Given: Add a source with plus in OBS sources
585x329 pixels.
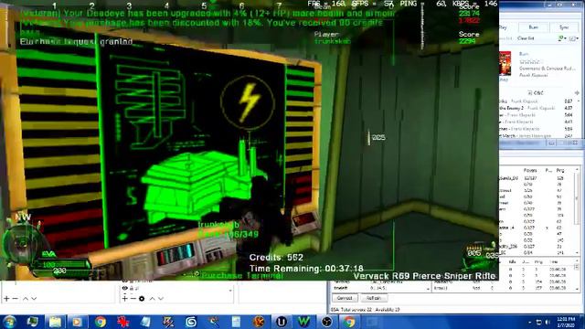Looking at the screenshot, I should (124, 299).
